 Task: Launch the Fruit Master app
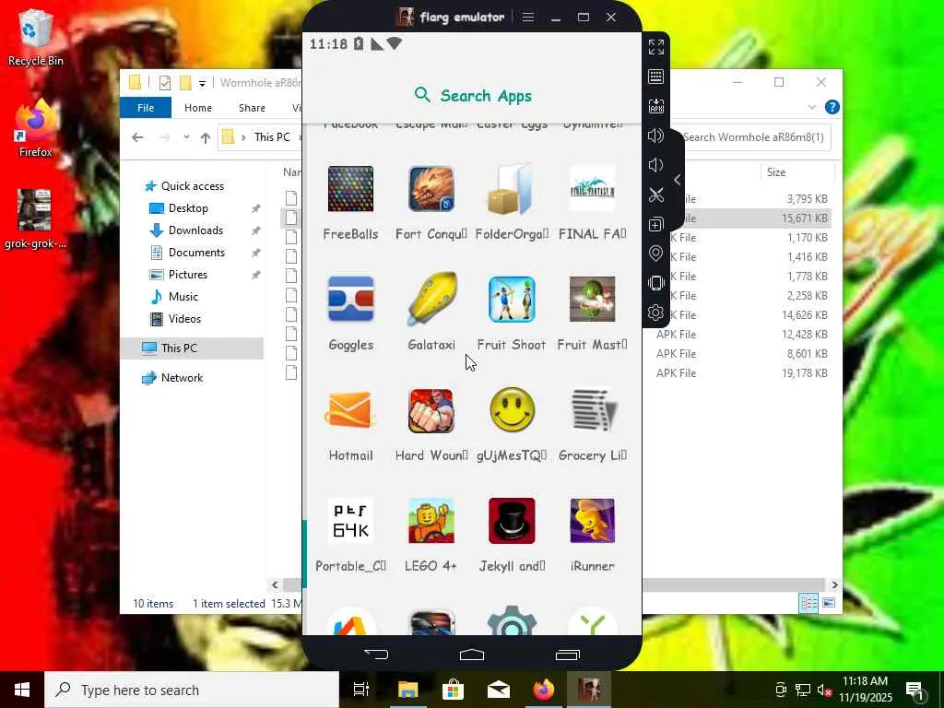point(592,300)
